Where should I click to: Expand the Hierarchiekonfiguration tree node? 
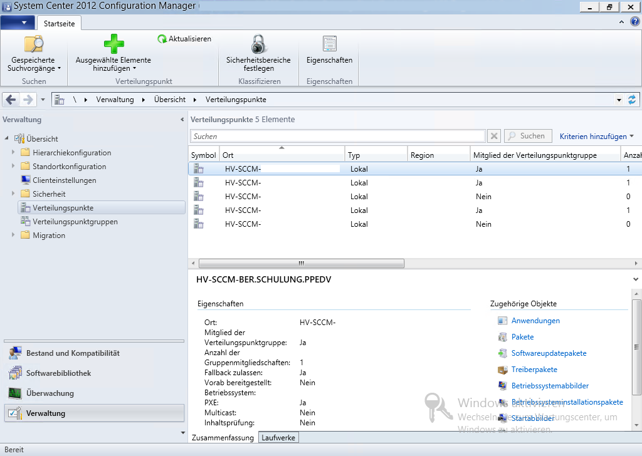[x=13, y=153]
